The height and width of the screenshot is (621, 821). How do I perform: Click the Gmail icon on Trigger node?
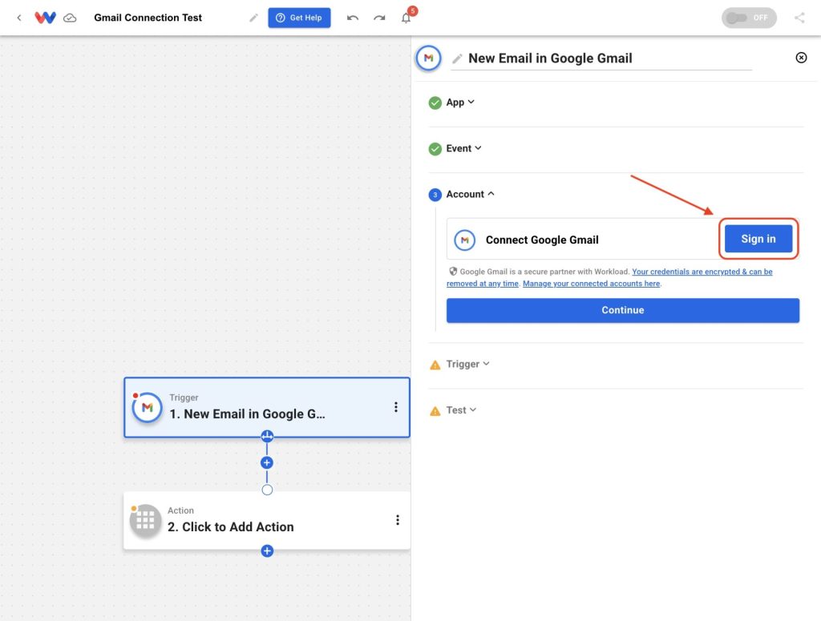(148, 408)
